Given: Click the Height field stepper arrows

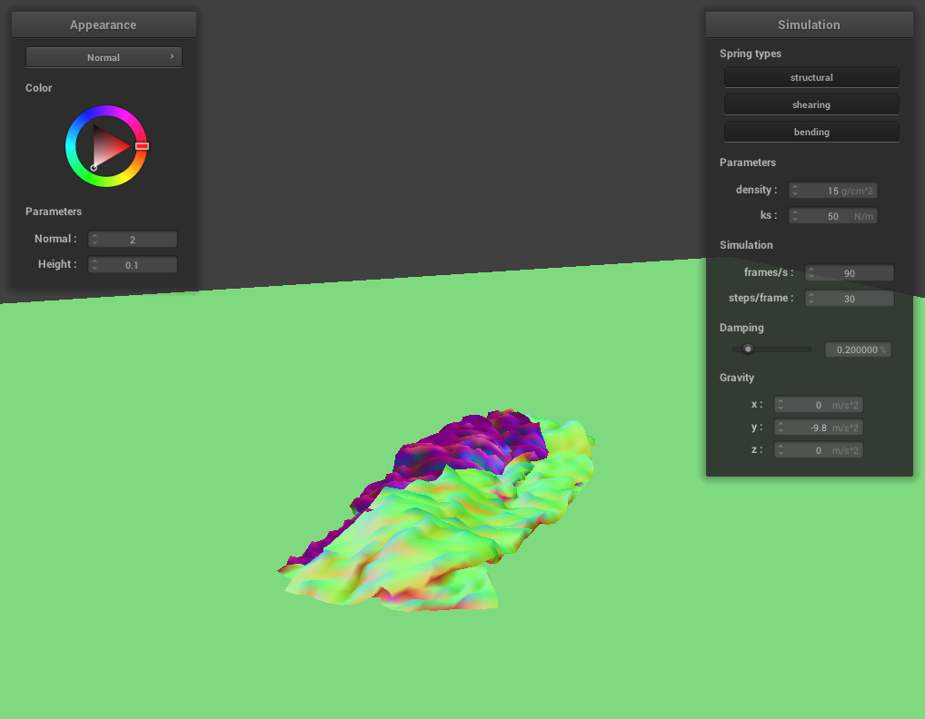Looking at the screenshot, I should point(94,264).
